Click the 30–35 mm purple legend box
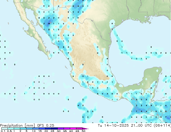 pos(60,128)
